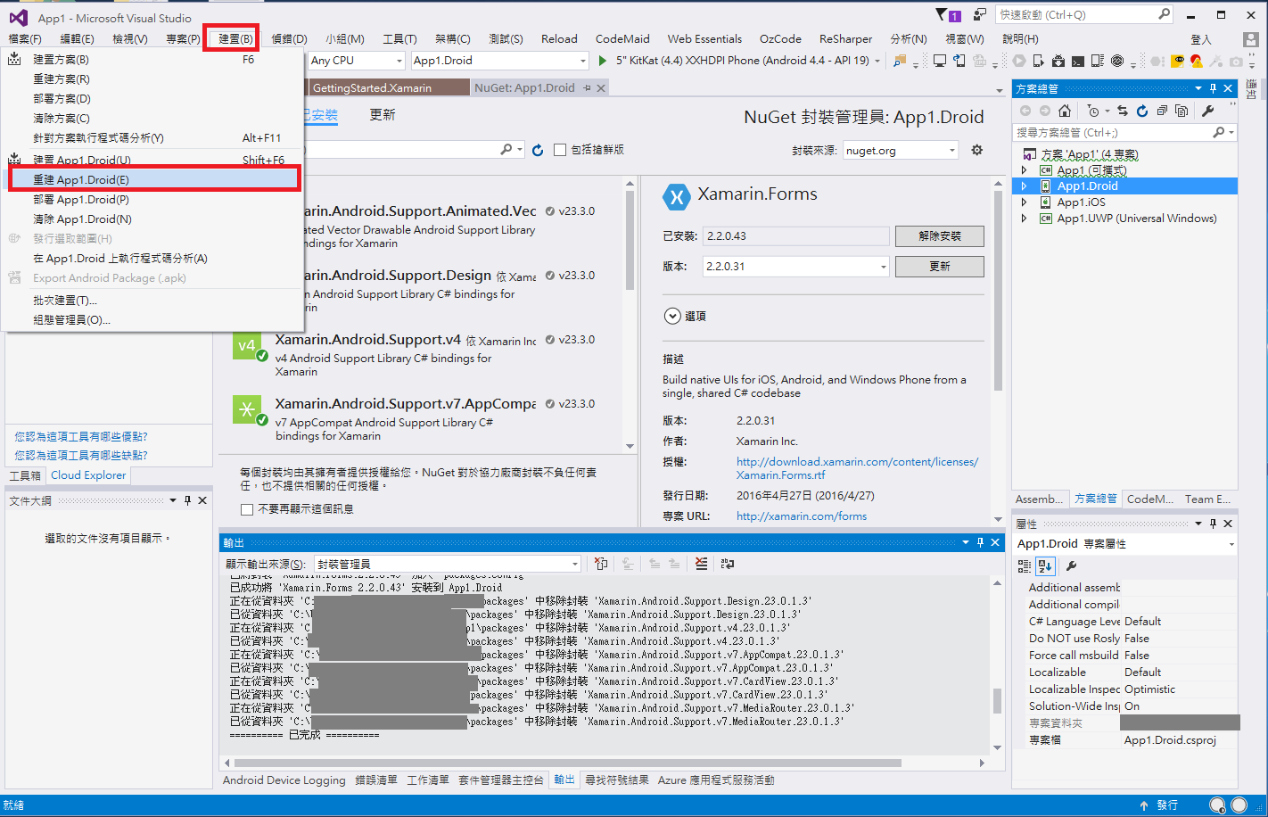Screen dimensions: 1268x817
Task: Click the account user icon at top right
Action: [1250, 39]
